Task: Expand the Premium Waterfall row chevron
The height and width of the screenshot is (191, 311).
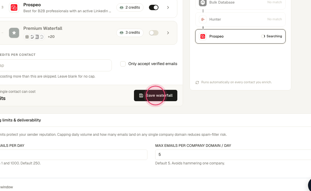Action: 168,33
